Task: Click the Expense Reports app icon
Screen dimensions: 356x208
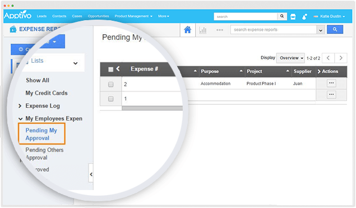Action: (x=13, y=29)
